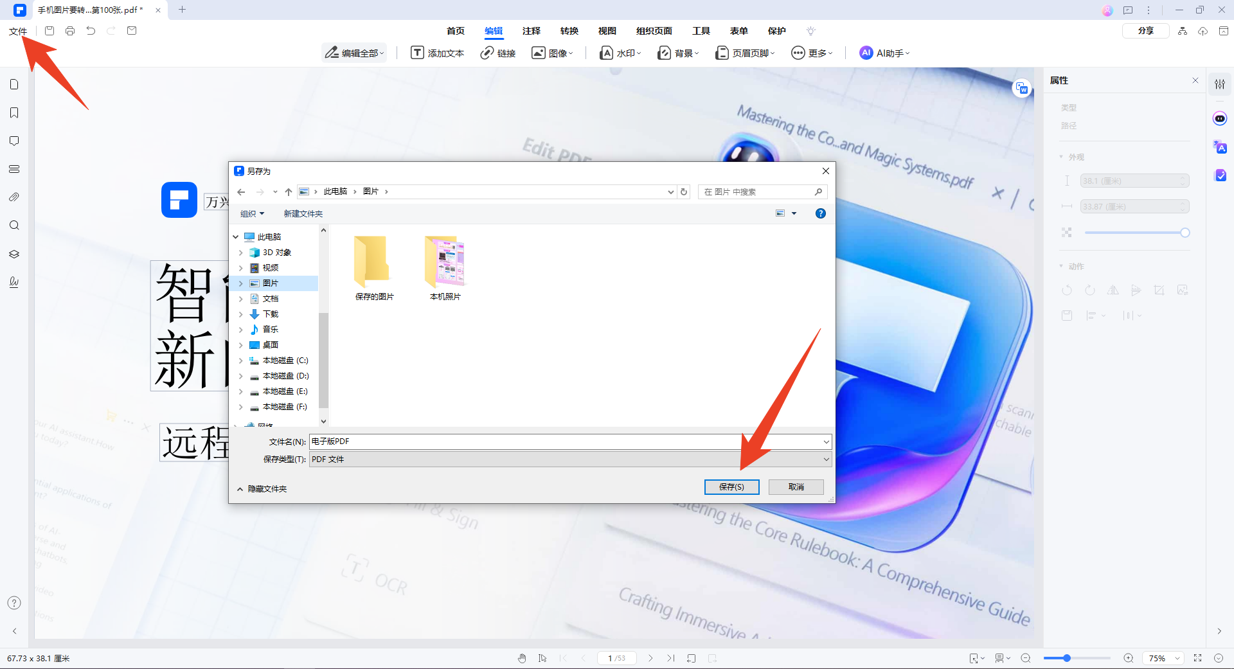The image size is (1234, 669).
Task: Click the refresh icon beside the address bar
Action: coord(684,192)
